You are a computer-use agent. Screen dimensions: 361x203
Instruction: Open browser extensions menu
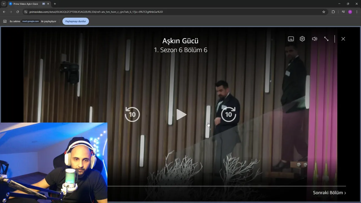333,12
